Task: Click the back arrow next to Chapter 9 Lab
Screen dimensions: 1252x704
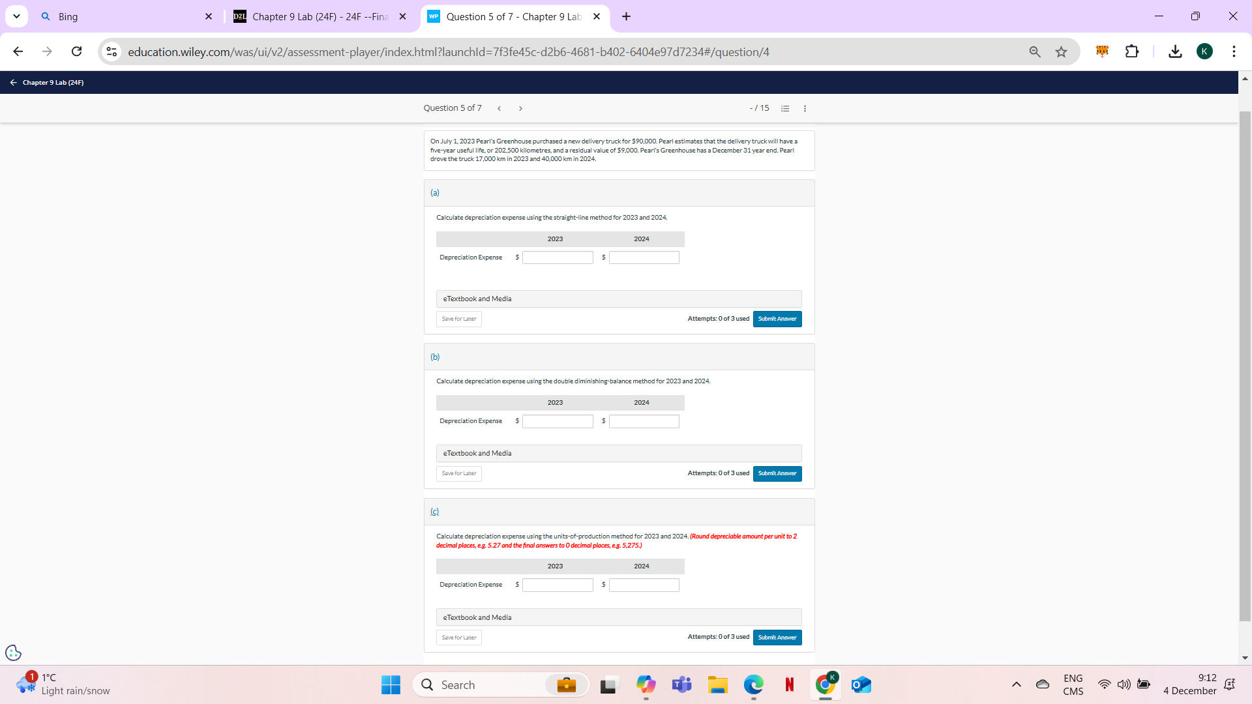Action: pyautogui.click(x=12, y=82)
